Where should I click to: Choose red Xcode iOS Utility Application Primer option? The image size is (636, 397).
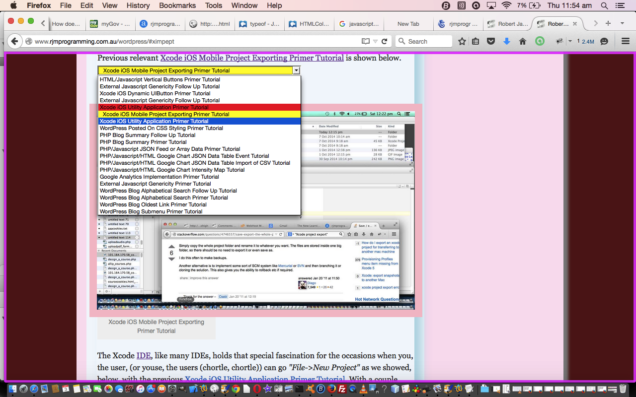(199, 107)
